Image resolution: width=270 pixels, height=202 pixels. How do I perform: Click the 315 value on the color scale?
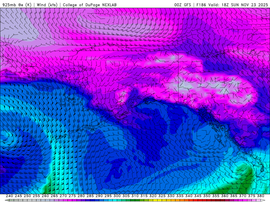144,196
